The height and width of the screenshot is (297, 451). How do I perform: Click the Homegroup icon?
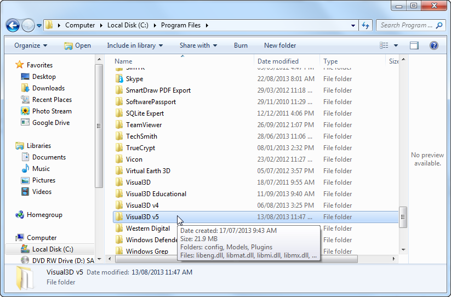click(20, 214)
